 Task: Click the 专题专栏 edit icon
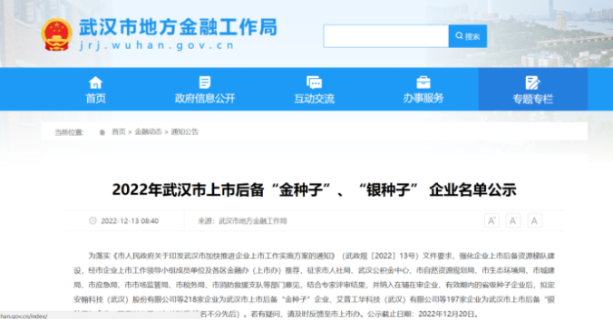[532, 82]
